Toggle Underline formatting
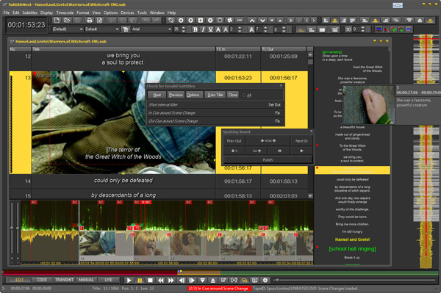This screenshot has width=441, height=293. (x=210, y=29)
